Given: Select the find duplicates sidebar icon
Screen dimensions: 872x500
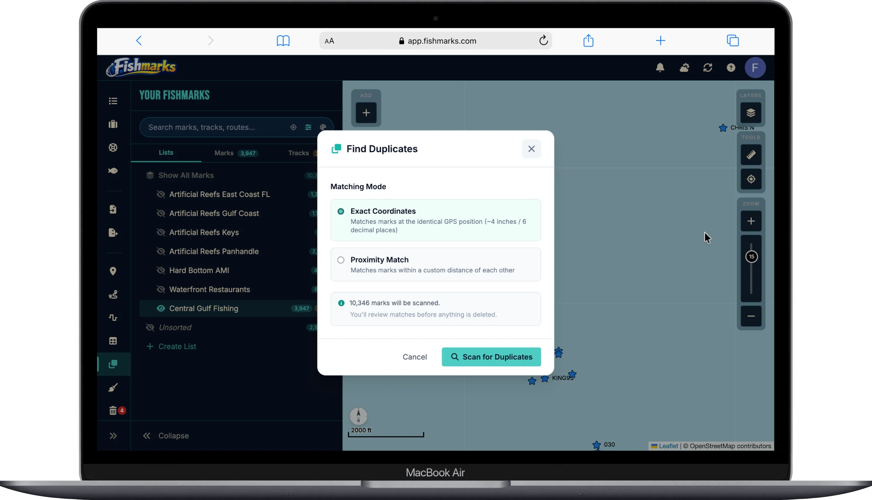Looking at the screenshot, I should 113,364.
